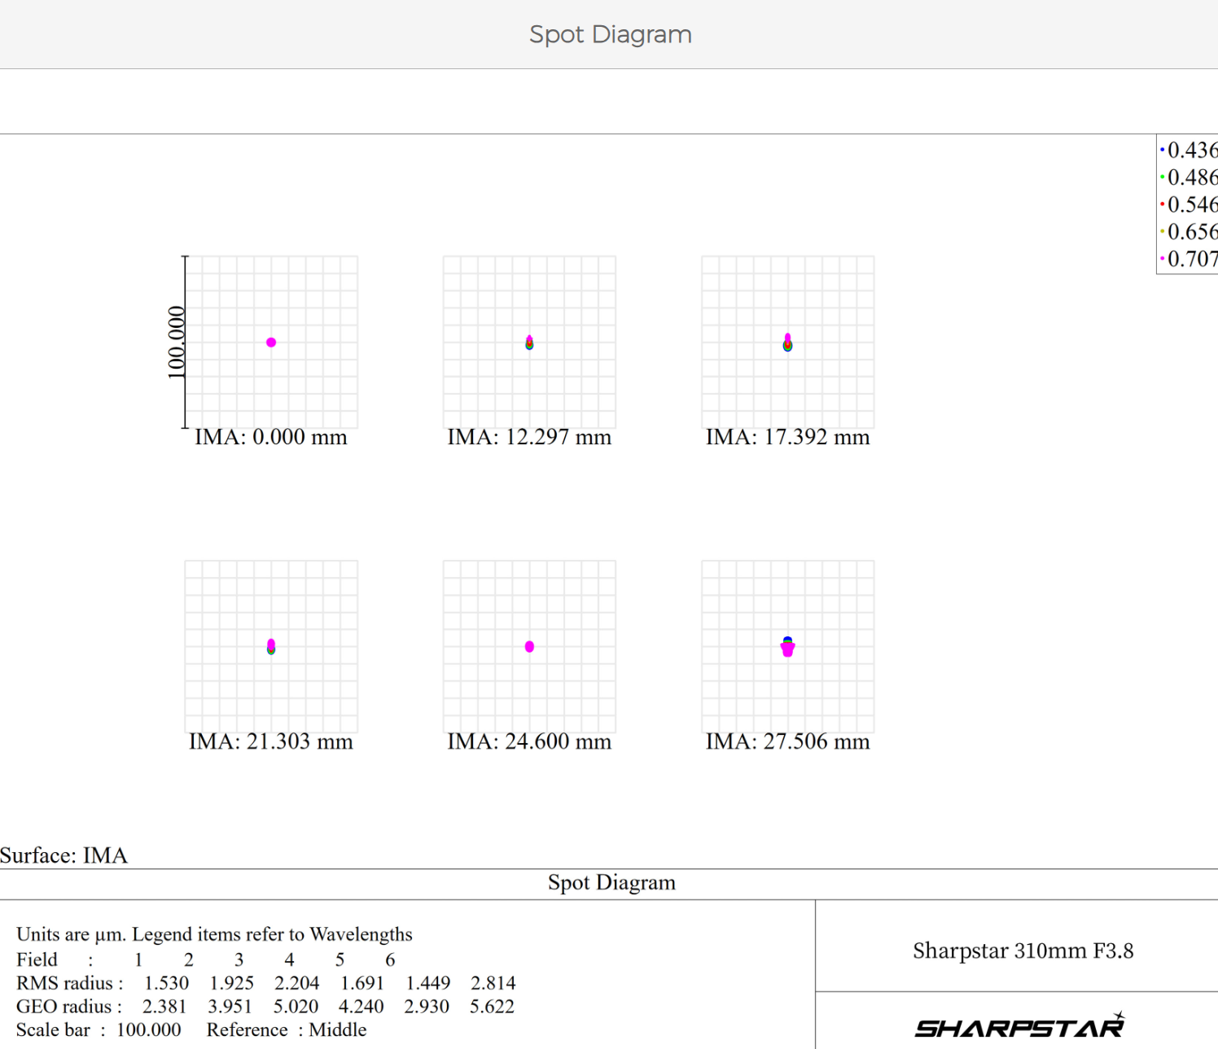Click the spot at IMA 0.000 mm
The height and width of the screenshot is (1049, 1218).
(271, 343)
